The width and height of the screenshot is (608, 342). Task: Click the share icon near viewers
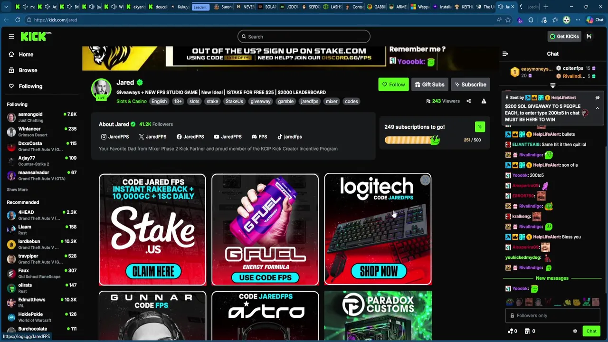click(468, 101)
